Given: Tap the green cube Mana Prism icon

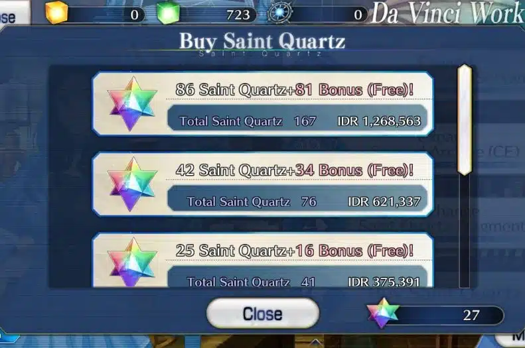Looking at the screenshot, I should (x=168, y=13).
